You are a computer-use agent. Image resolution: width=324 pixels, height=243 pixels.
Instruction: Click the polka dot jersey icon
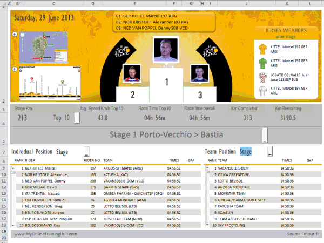pyautogui.click(x=262, y=77)
